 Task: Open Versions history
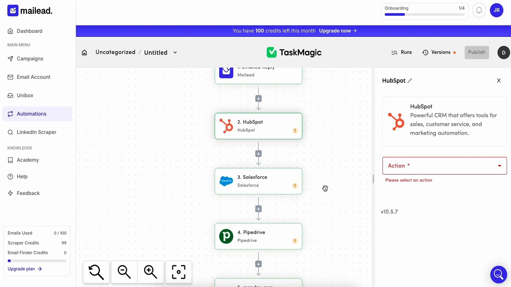[x=439, y=52]
